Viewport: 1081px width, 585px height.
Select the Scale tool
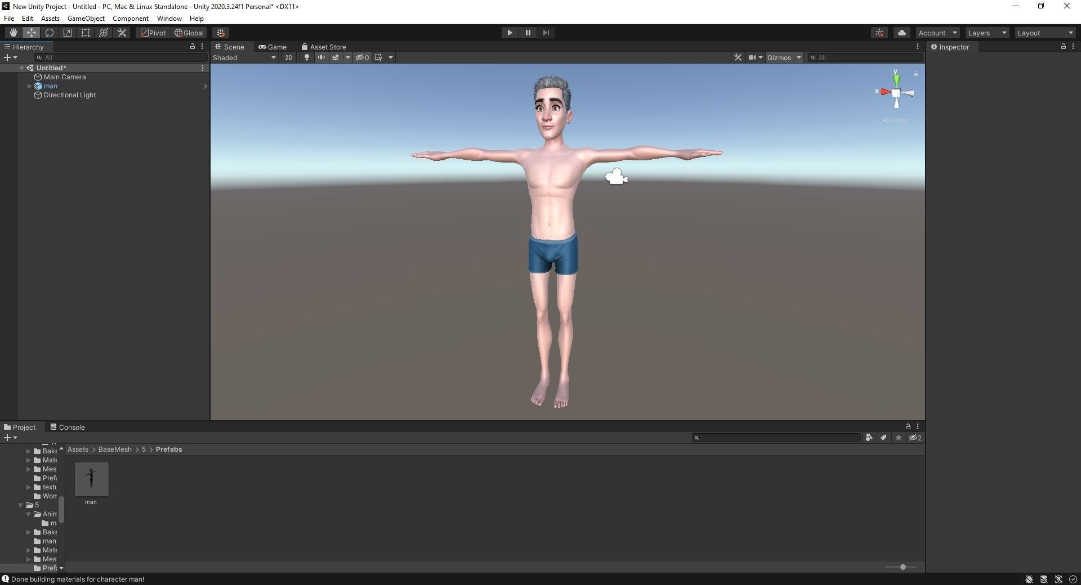point(67,33)
